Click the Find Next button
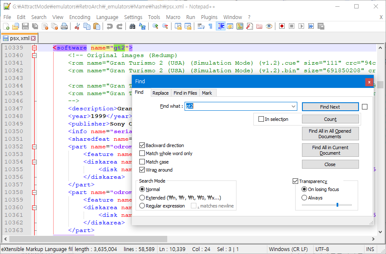 click(x=330, y=107)
